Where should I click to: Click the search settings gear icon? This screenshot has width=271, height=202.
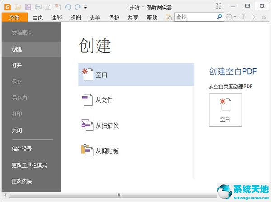coord(229,17)
